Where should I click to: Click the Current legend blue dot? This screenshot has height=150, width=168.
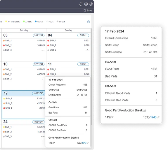click(x=36, y=22)
